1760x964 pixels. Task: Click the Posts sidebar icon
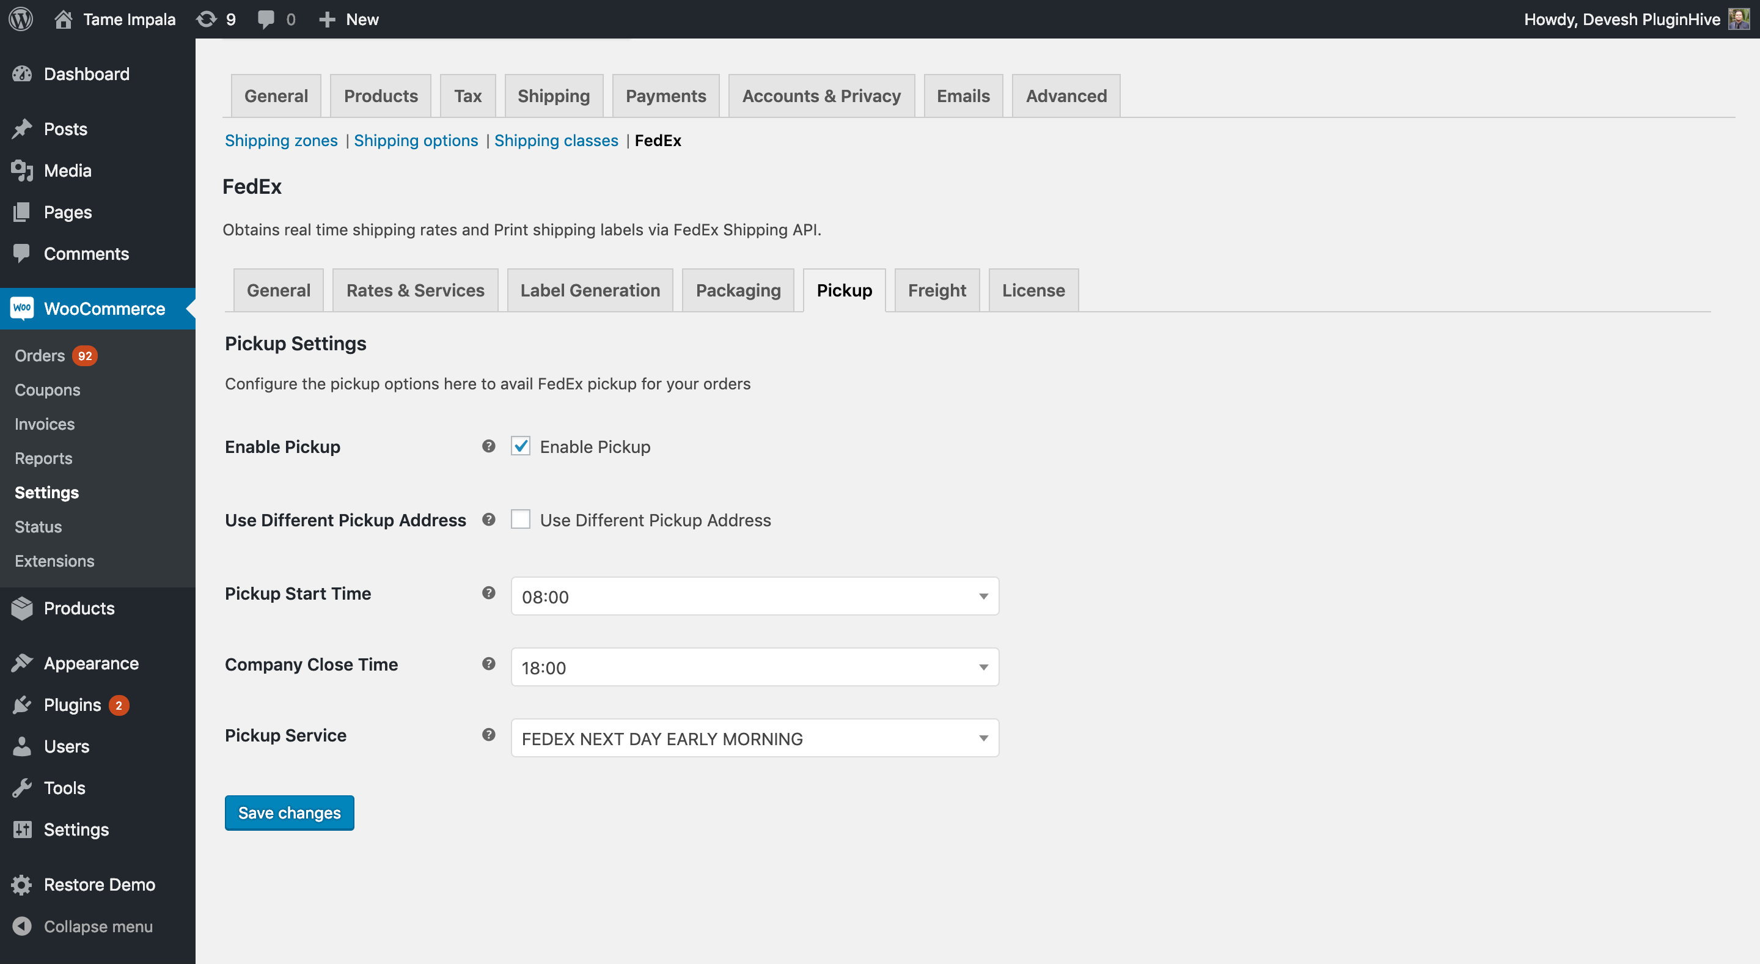pyautogui.click(x=25, y=128)
